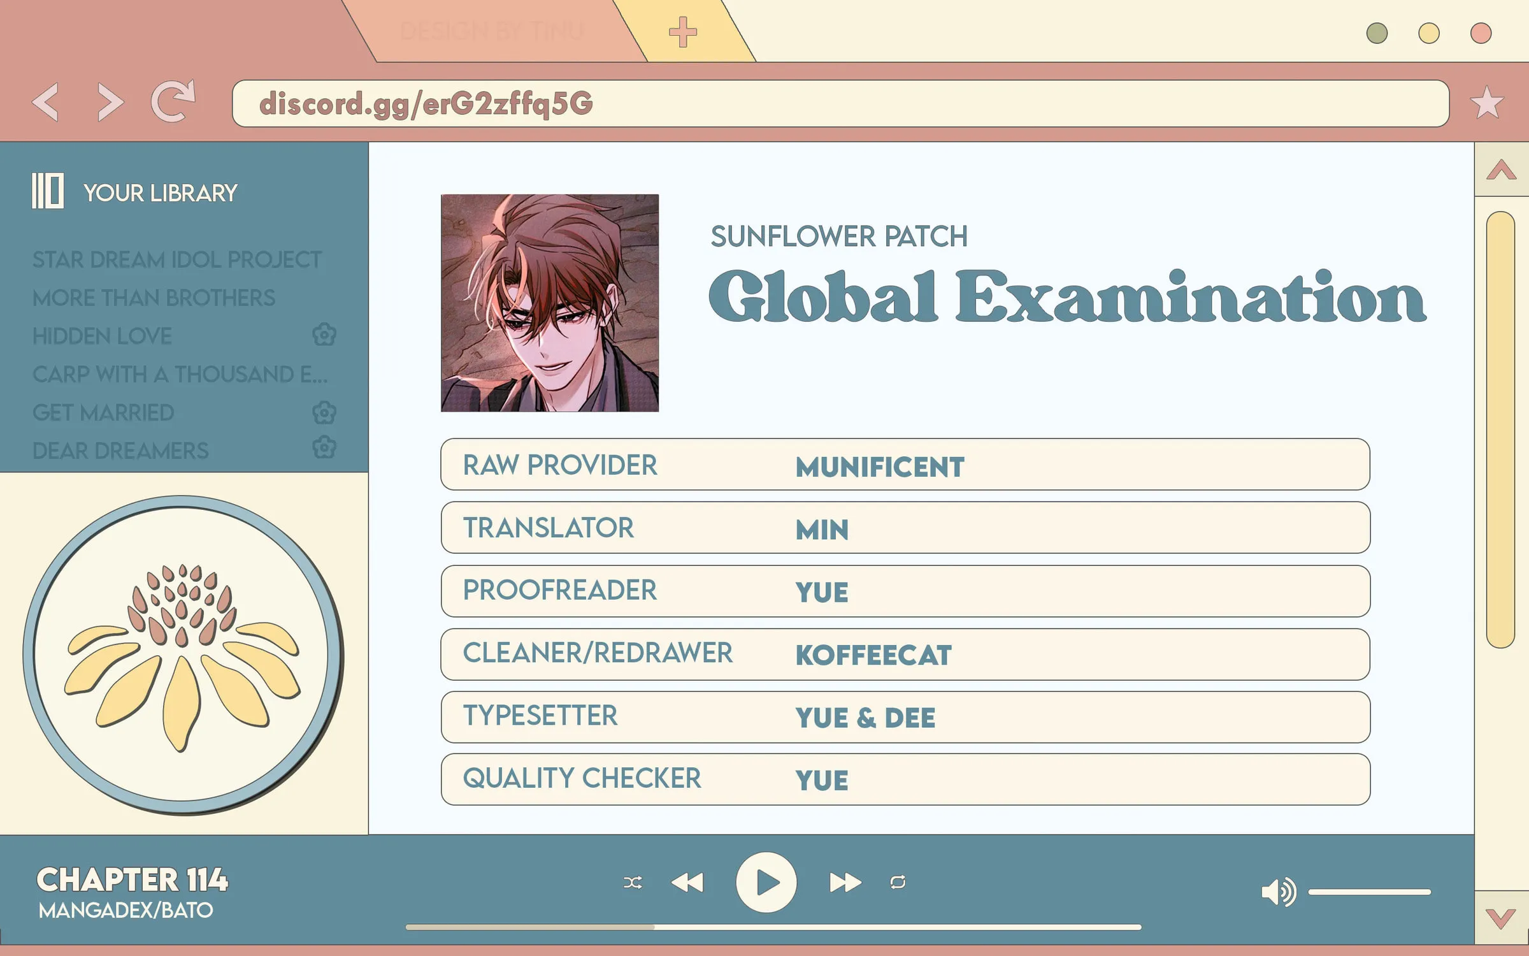Click the Your Library books icon
The image size is (1529, 956).
pyautogui.click(x=48, y=191)
